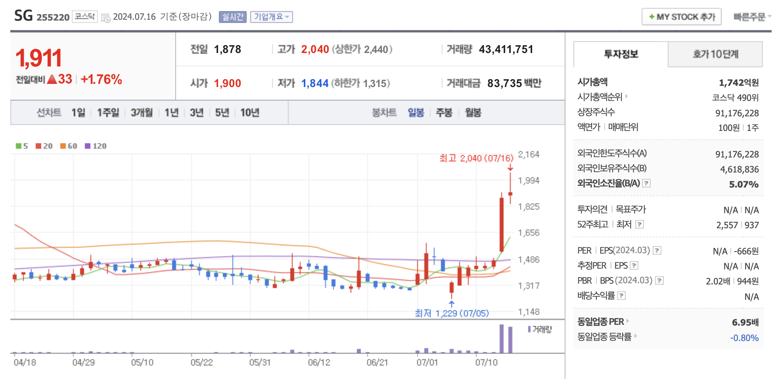
Task: Toggle the green 5-day moving average legend
Action: pos(17,146)
